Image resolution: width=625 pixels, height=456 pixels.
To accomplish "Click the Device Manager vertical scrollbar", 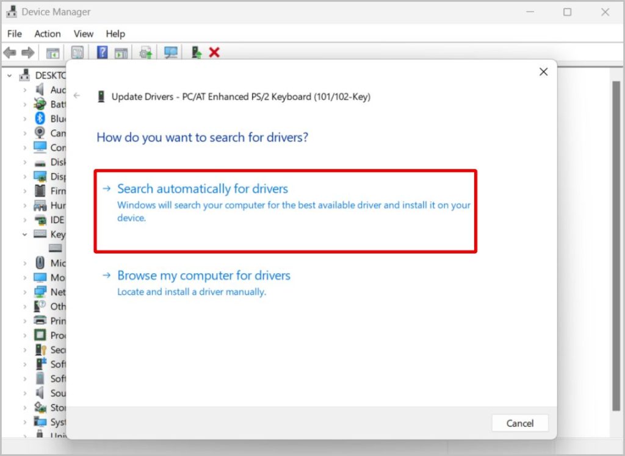I will click(616, 246).
